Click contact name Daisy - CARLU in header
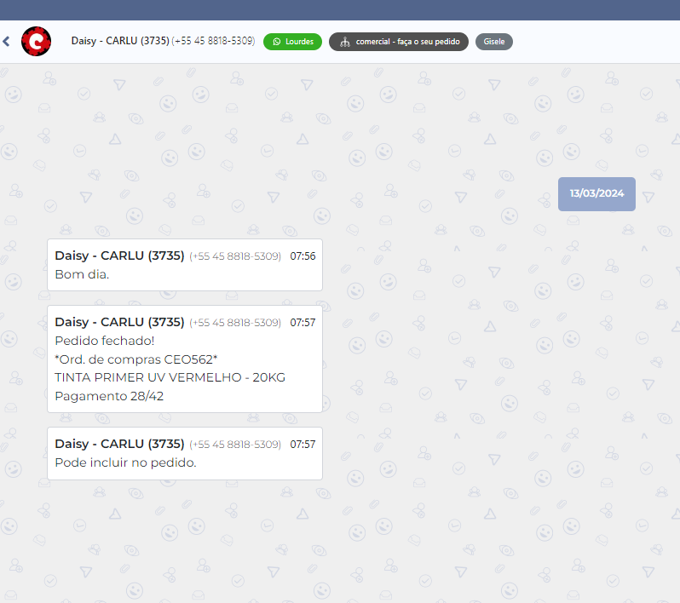The height and width of the screenshot is (603, 680). click(119, 41)
